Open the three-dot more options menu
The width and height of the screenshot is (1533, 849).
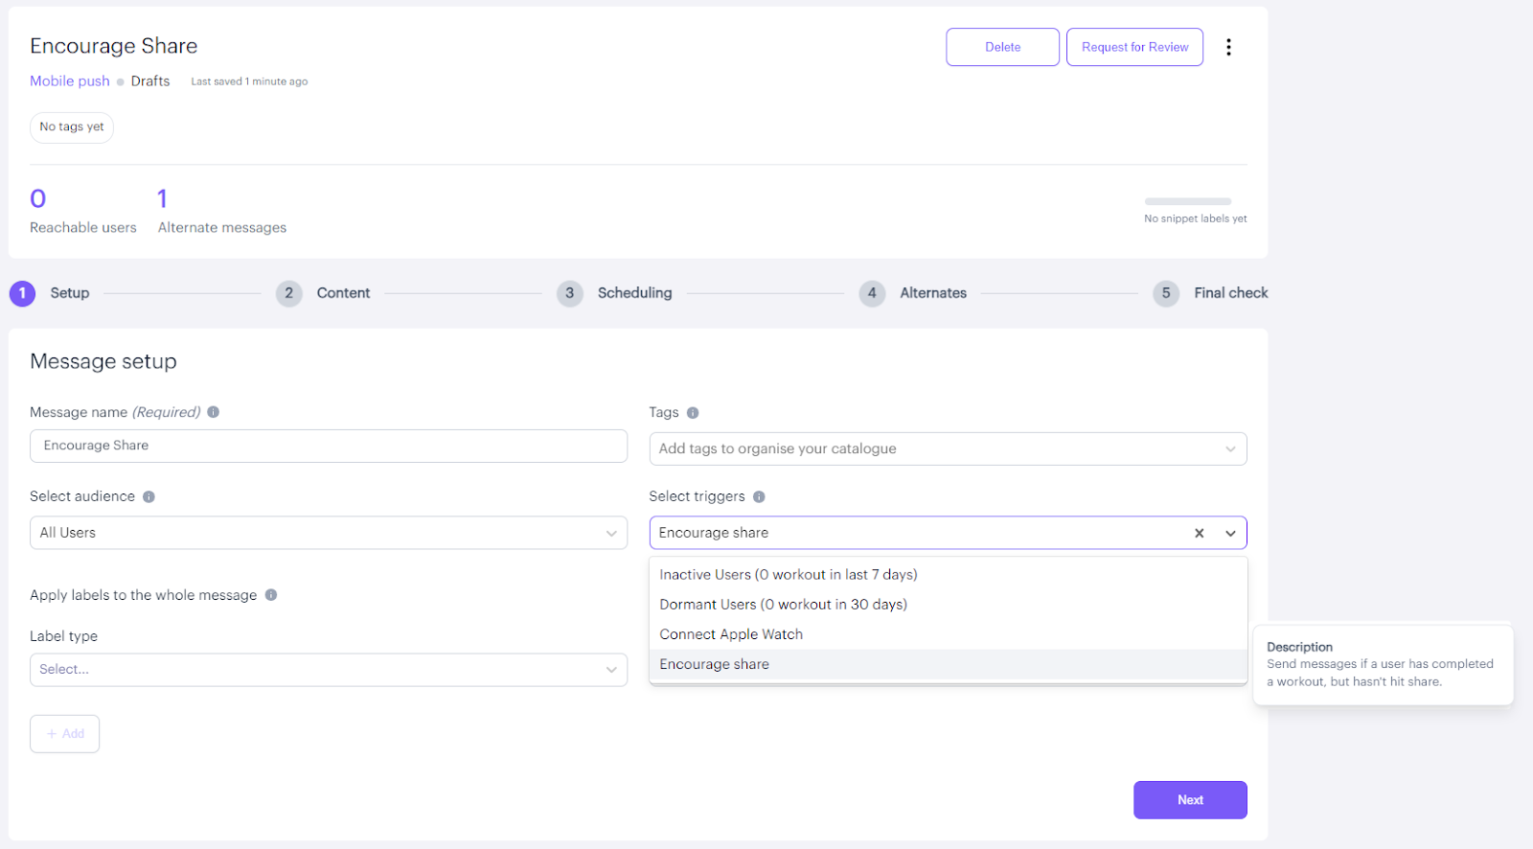1228,47
